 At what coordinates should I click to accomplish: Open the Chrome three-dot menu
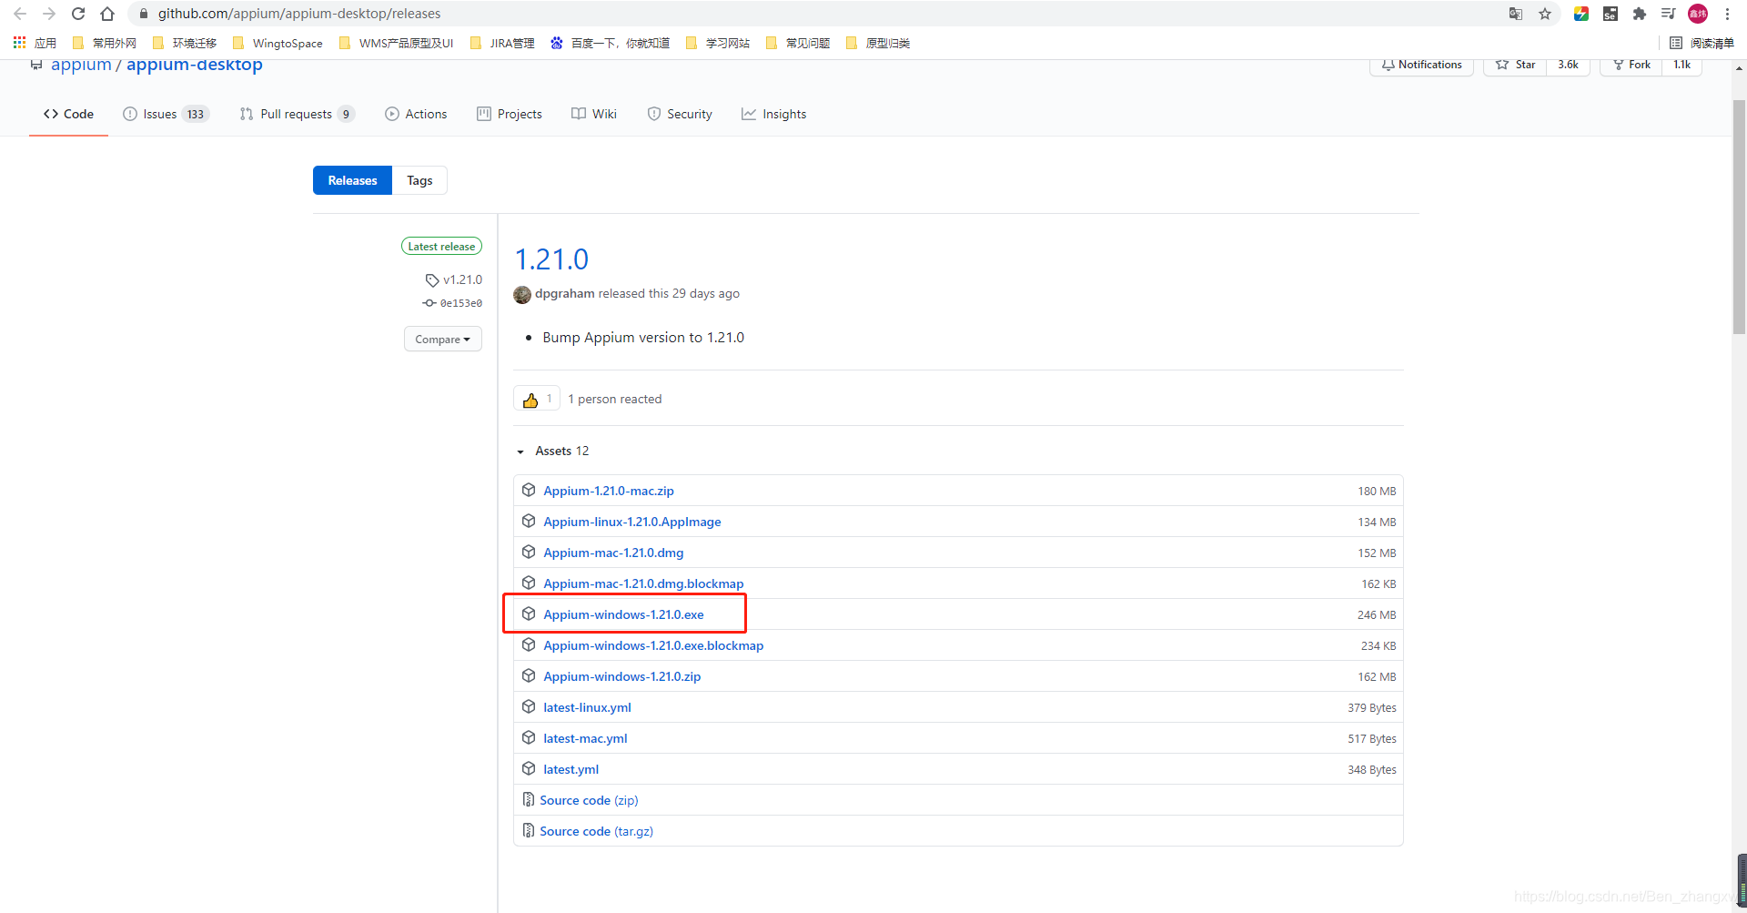point(1727,14)
